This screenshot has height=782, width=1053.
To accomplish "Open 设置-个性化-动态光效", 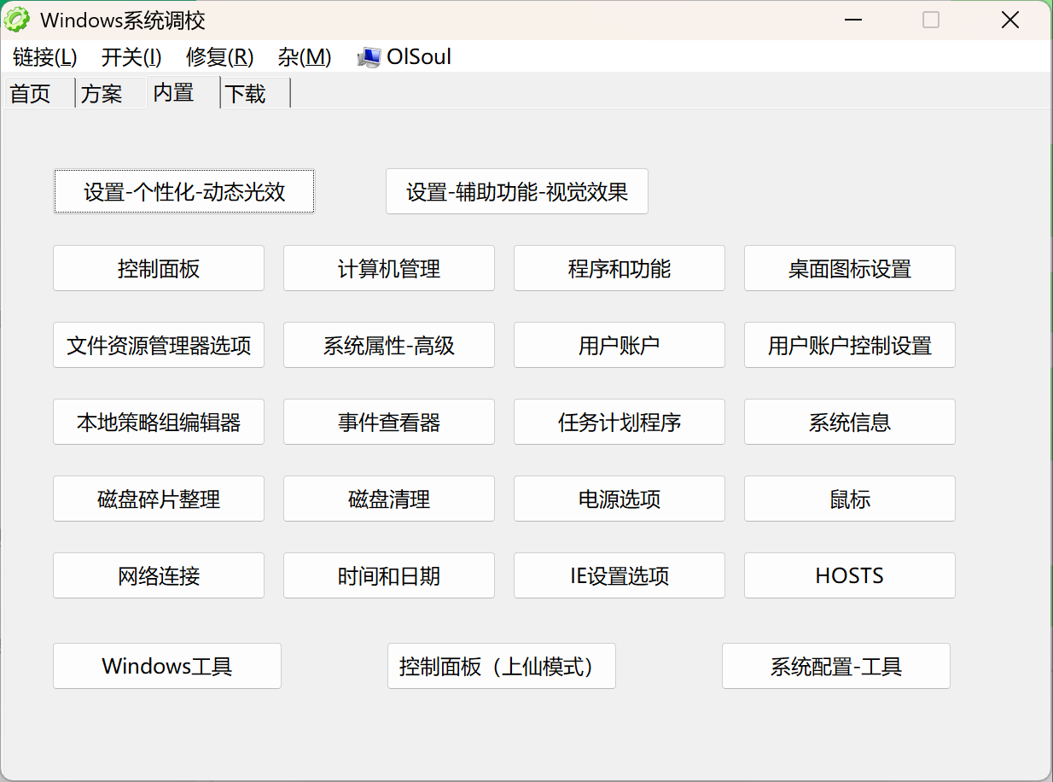I will coord(184,191).
